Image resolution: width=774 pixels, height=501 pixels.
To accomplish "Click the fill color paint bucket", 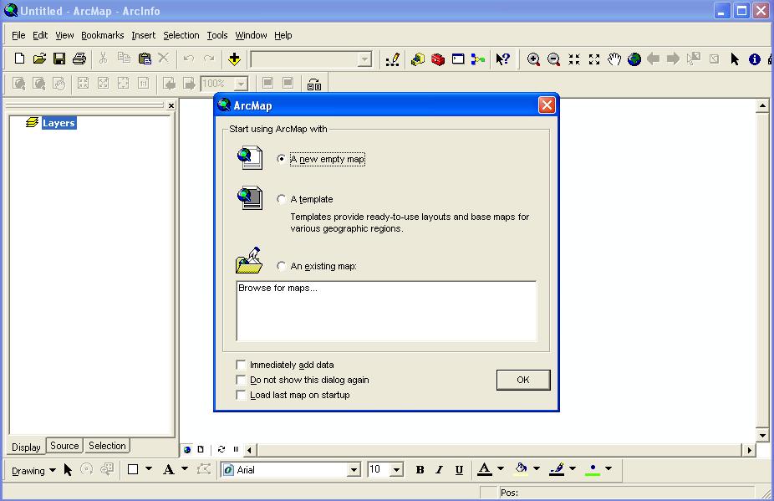I will 521,469.
